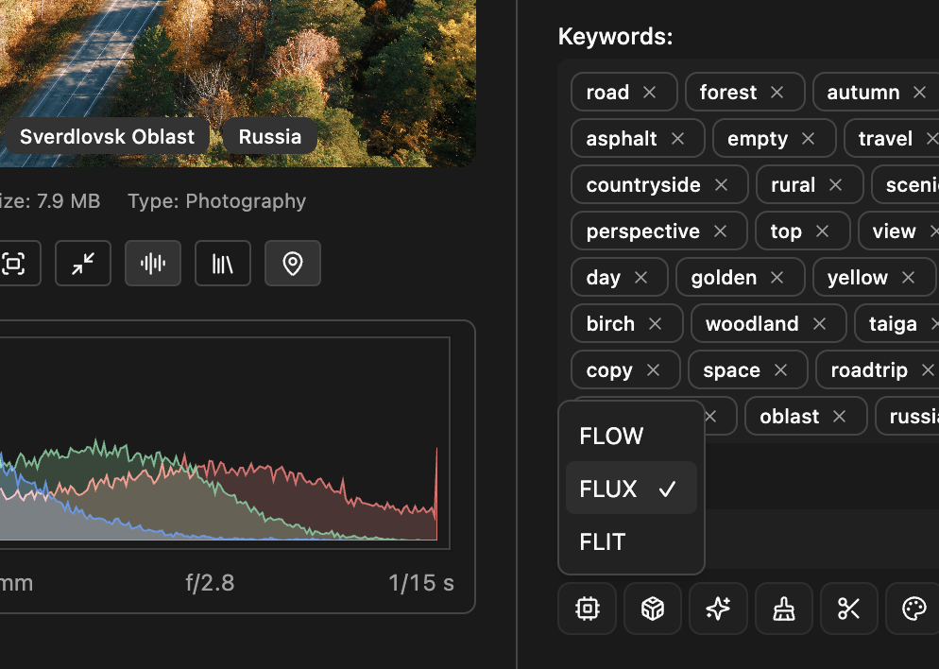This screenshot has width=939, height=669.
Task: Click the 'view' keyword text
Action: click(x=894, y=232)
